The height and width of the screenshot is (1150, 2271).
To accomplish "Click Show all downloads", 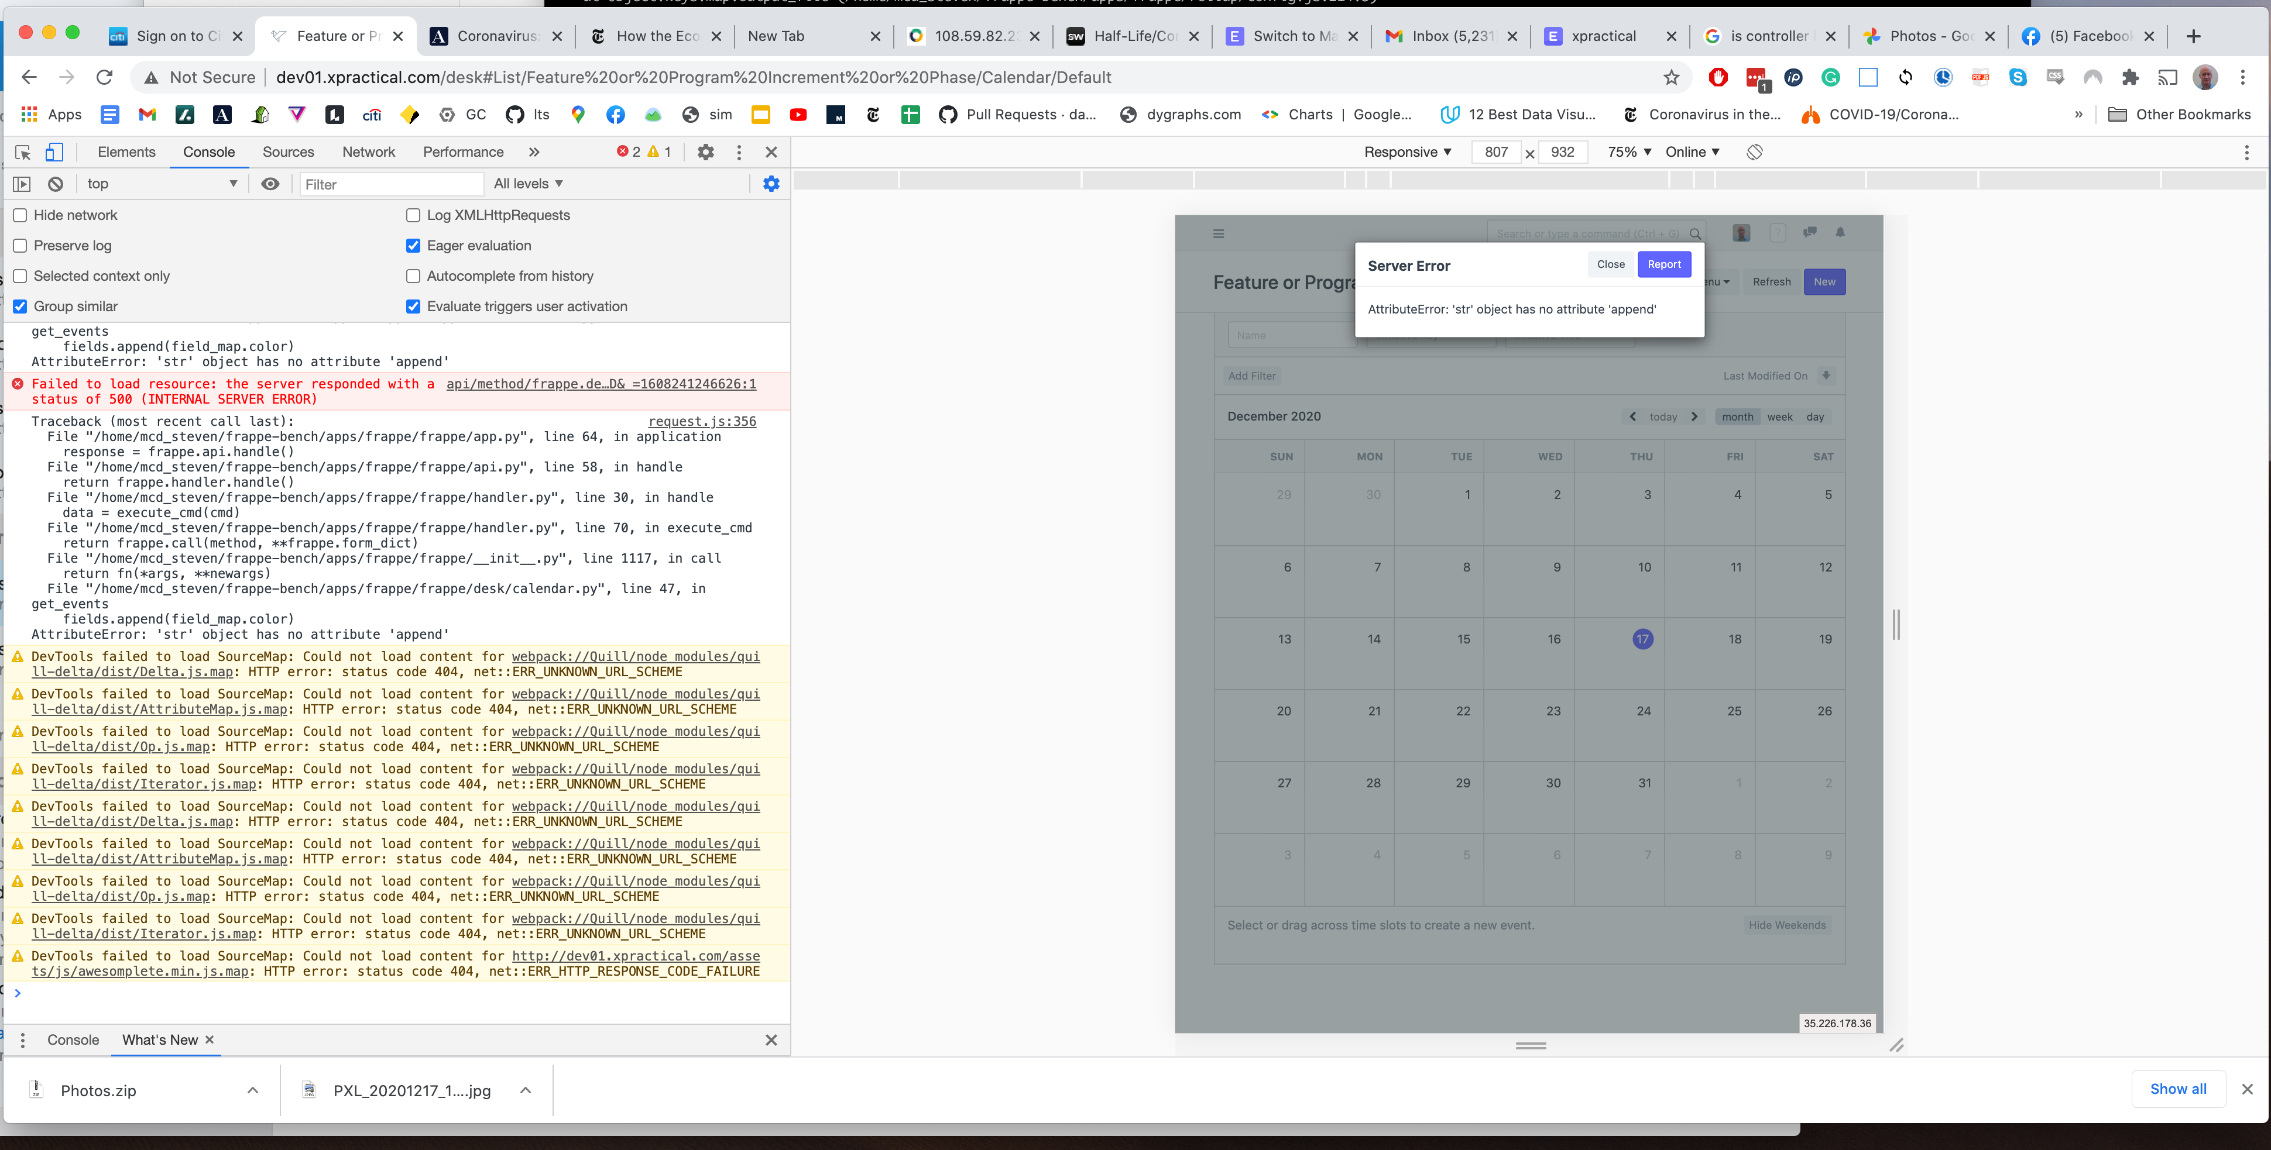I will coord(2177,1089).
